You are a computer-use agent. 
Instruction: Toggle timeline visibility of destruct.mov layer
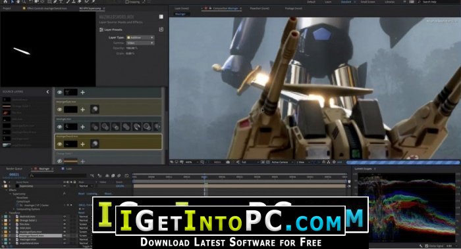click(65, 216)
